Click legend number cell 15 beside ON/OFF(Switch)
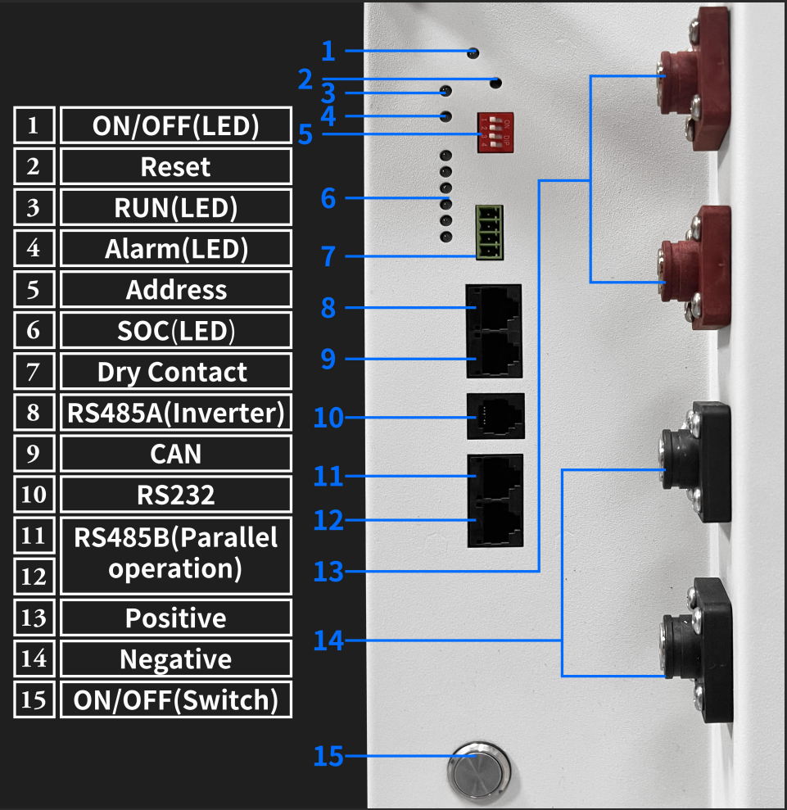This screenshot has width=787, height=810. coord(34,699)
